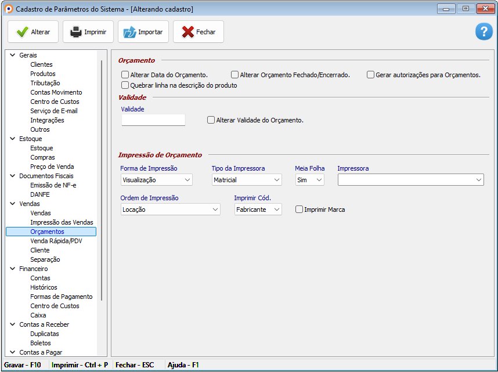Click the Validade input field
The width and height of the screenshot is (498, 372).
tap(153, 120)
